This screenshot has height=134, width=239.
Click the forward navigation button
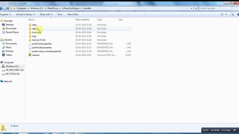[x=4, y=8]
